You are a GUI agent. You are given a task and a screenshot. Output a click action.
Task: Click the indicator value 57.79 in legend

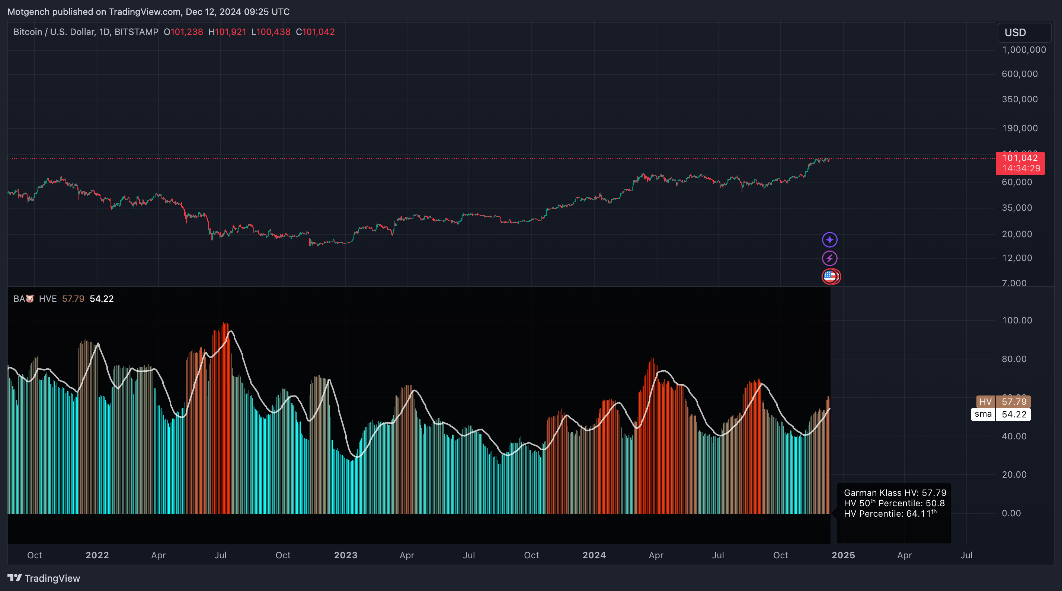pyautogui.click(x=73, y=298)
